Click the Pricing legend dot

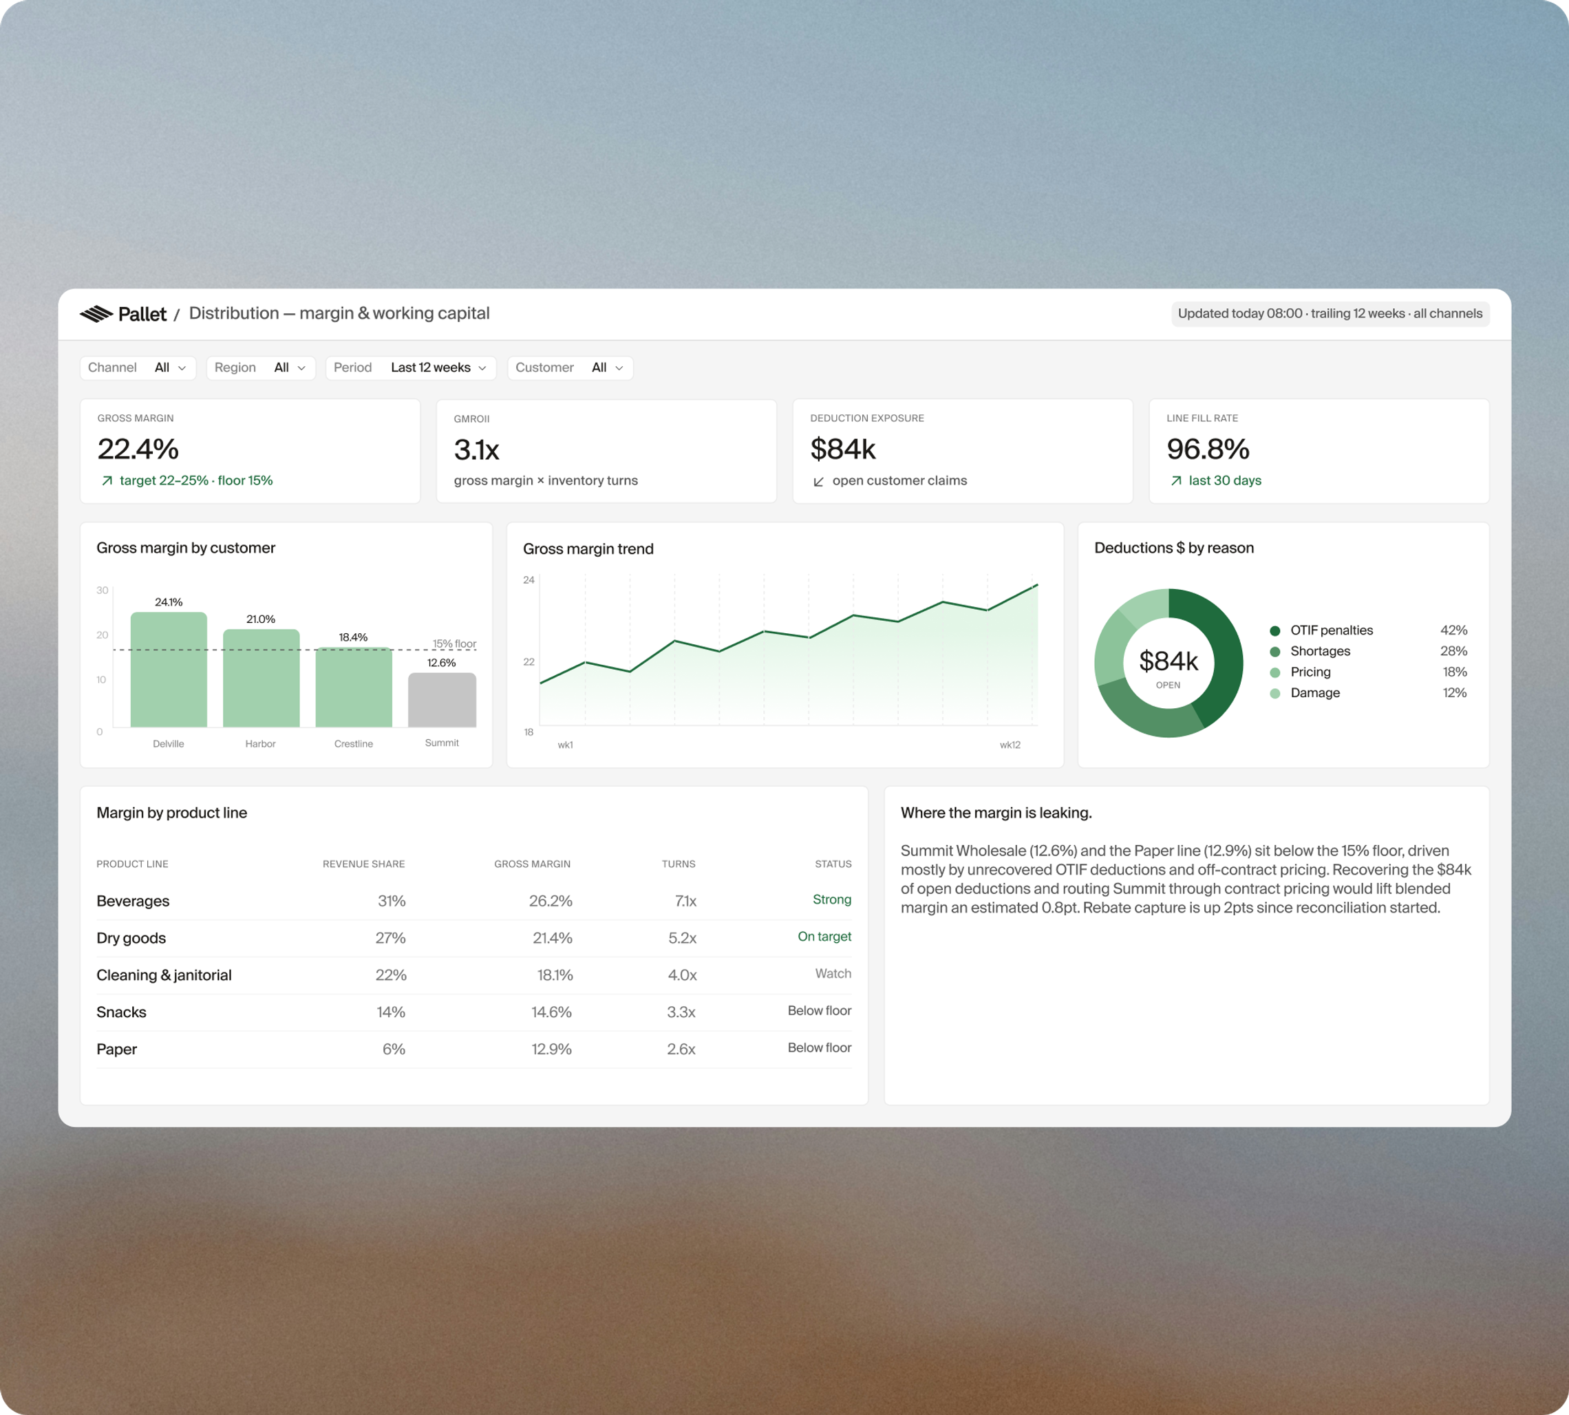coord(1275,672)
